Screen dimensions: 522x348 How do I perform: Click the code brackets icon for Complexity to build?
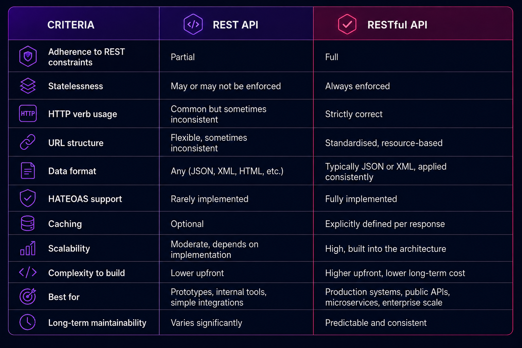click(x=28, y=272)
